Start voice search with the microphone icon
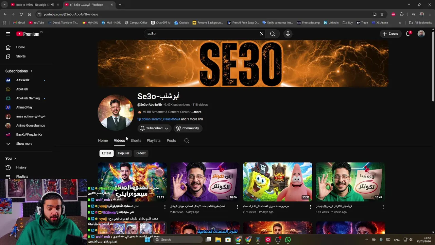 pos(288,34)
